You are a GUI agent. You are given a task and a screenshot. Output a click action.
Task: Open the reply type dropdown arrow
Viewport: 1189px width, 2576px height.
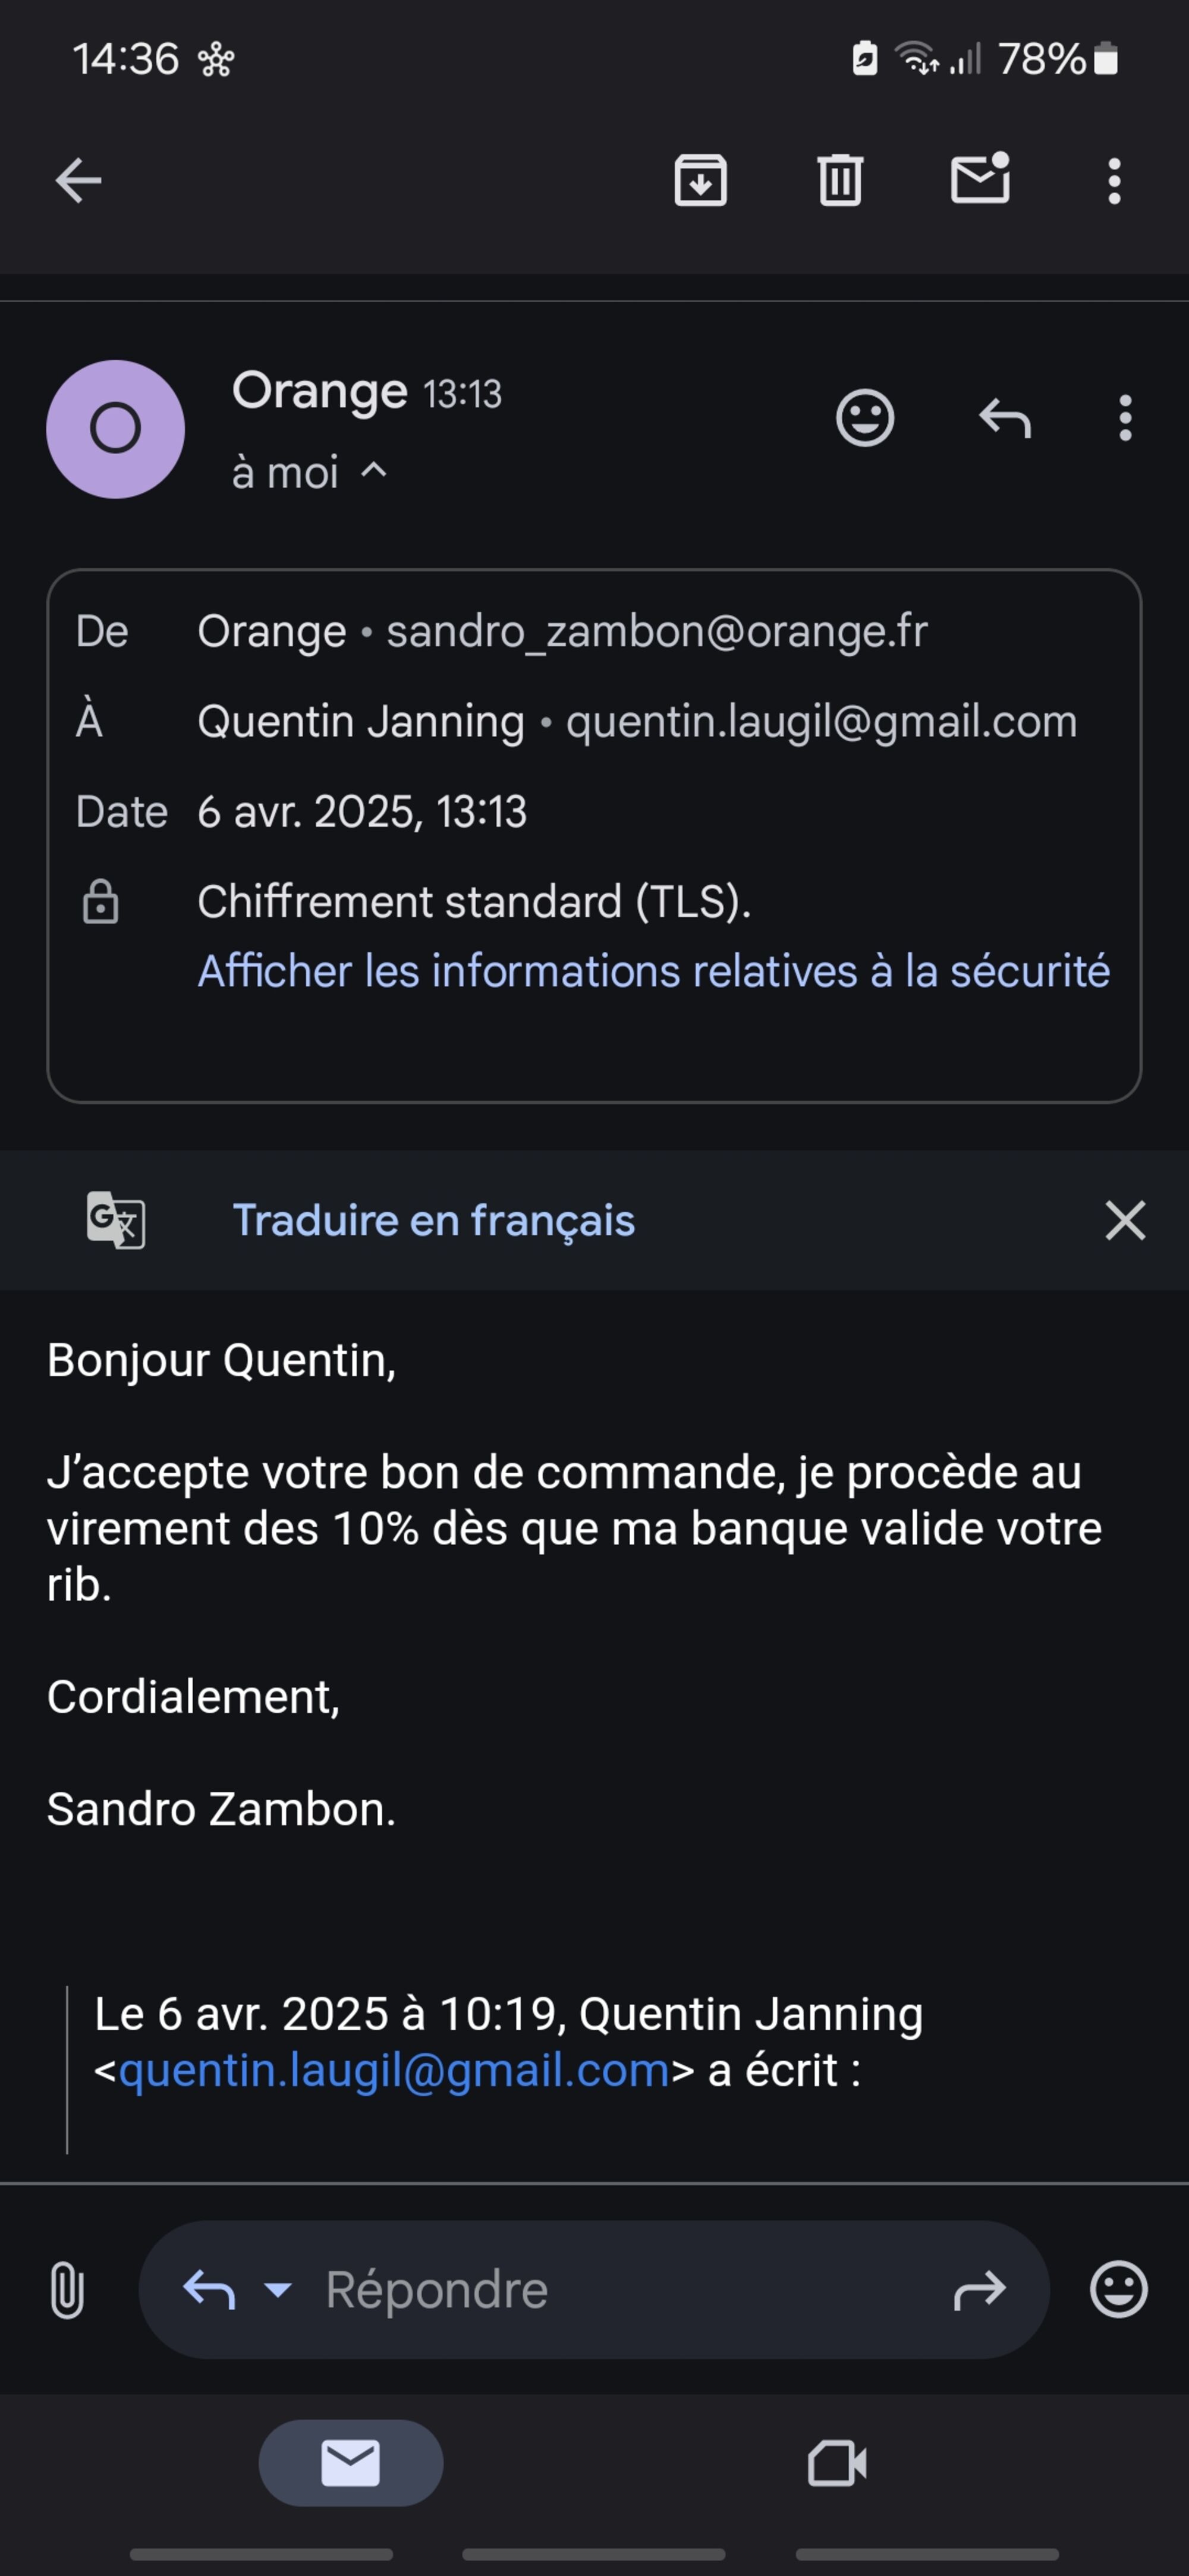coord(277,2289)
